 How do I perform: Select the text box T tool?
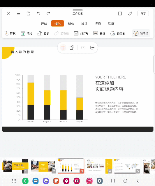tap(63, 48)
